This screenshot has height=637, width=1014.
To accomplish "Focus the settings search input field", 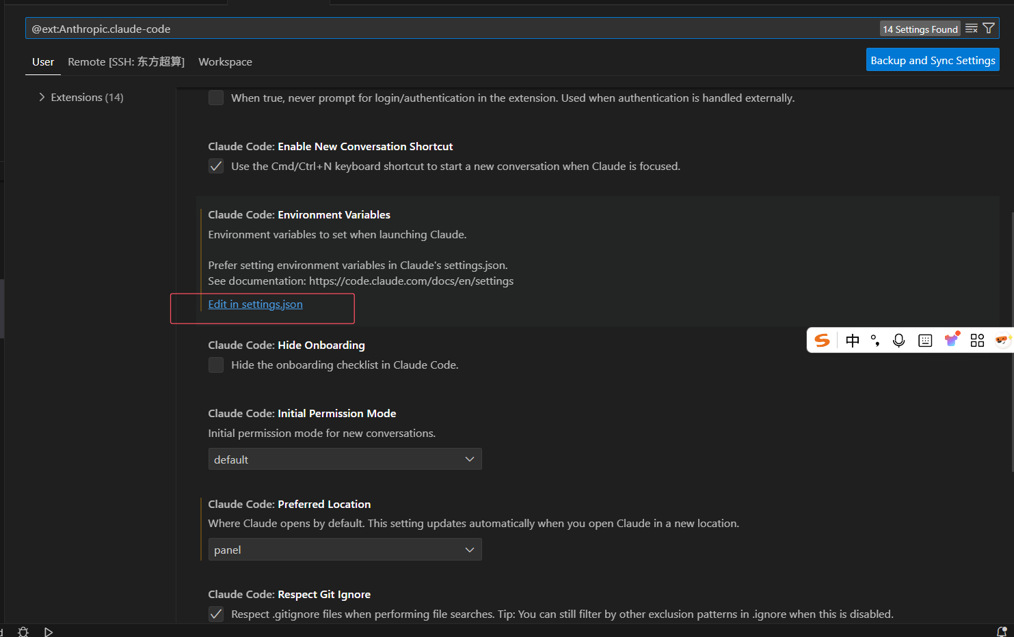I will (x=451, y=29).
